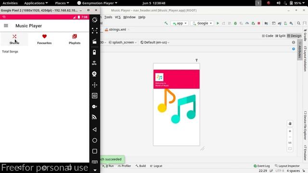The image size is (308, 173).
Task: Click the Search Everywhere magnifier icon
Action: 298,23
